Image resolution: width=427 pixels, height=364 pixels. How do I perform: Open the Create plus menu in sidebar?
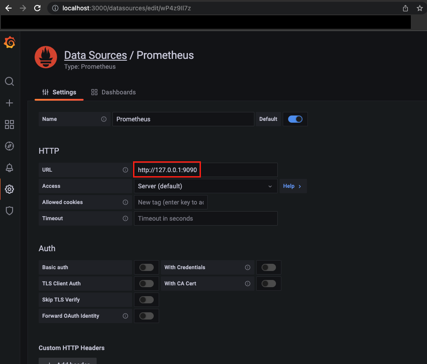(x=9, y=103)
